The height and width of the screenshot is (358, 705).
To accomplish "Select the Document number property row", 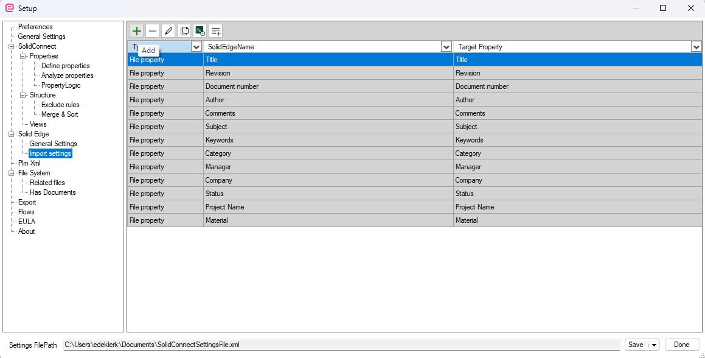I will pos(415,86).
